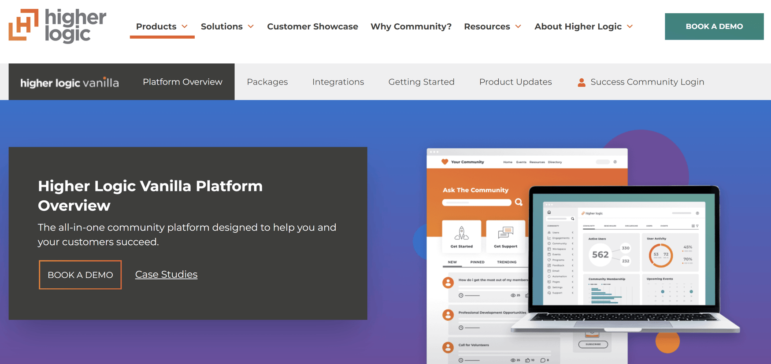This screenshot has width=771, height=364.
Task: Expand the Resources chevron arrow
Action: pos(518,26)
